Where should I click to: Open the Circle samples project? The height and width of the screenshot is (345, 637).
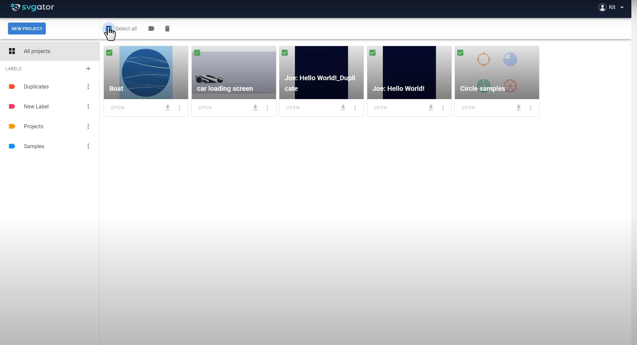468,108
